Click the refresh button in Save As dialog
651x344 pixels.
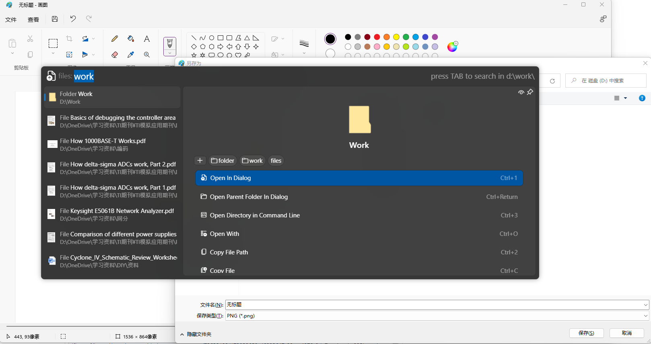tap(552, 81)
